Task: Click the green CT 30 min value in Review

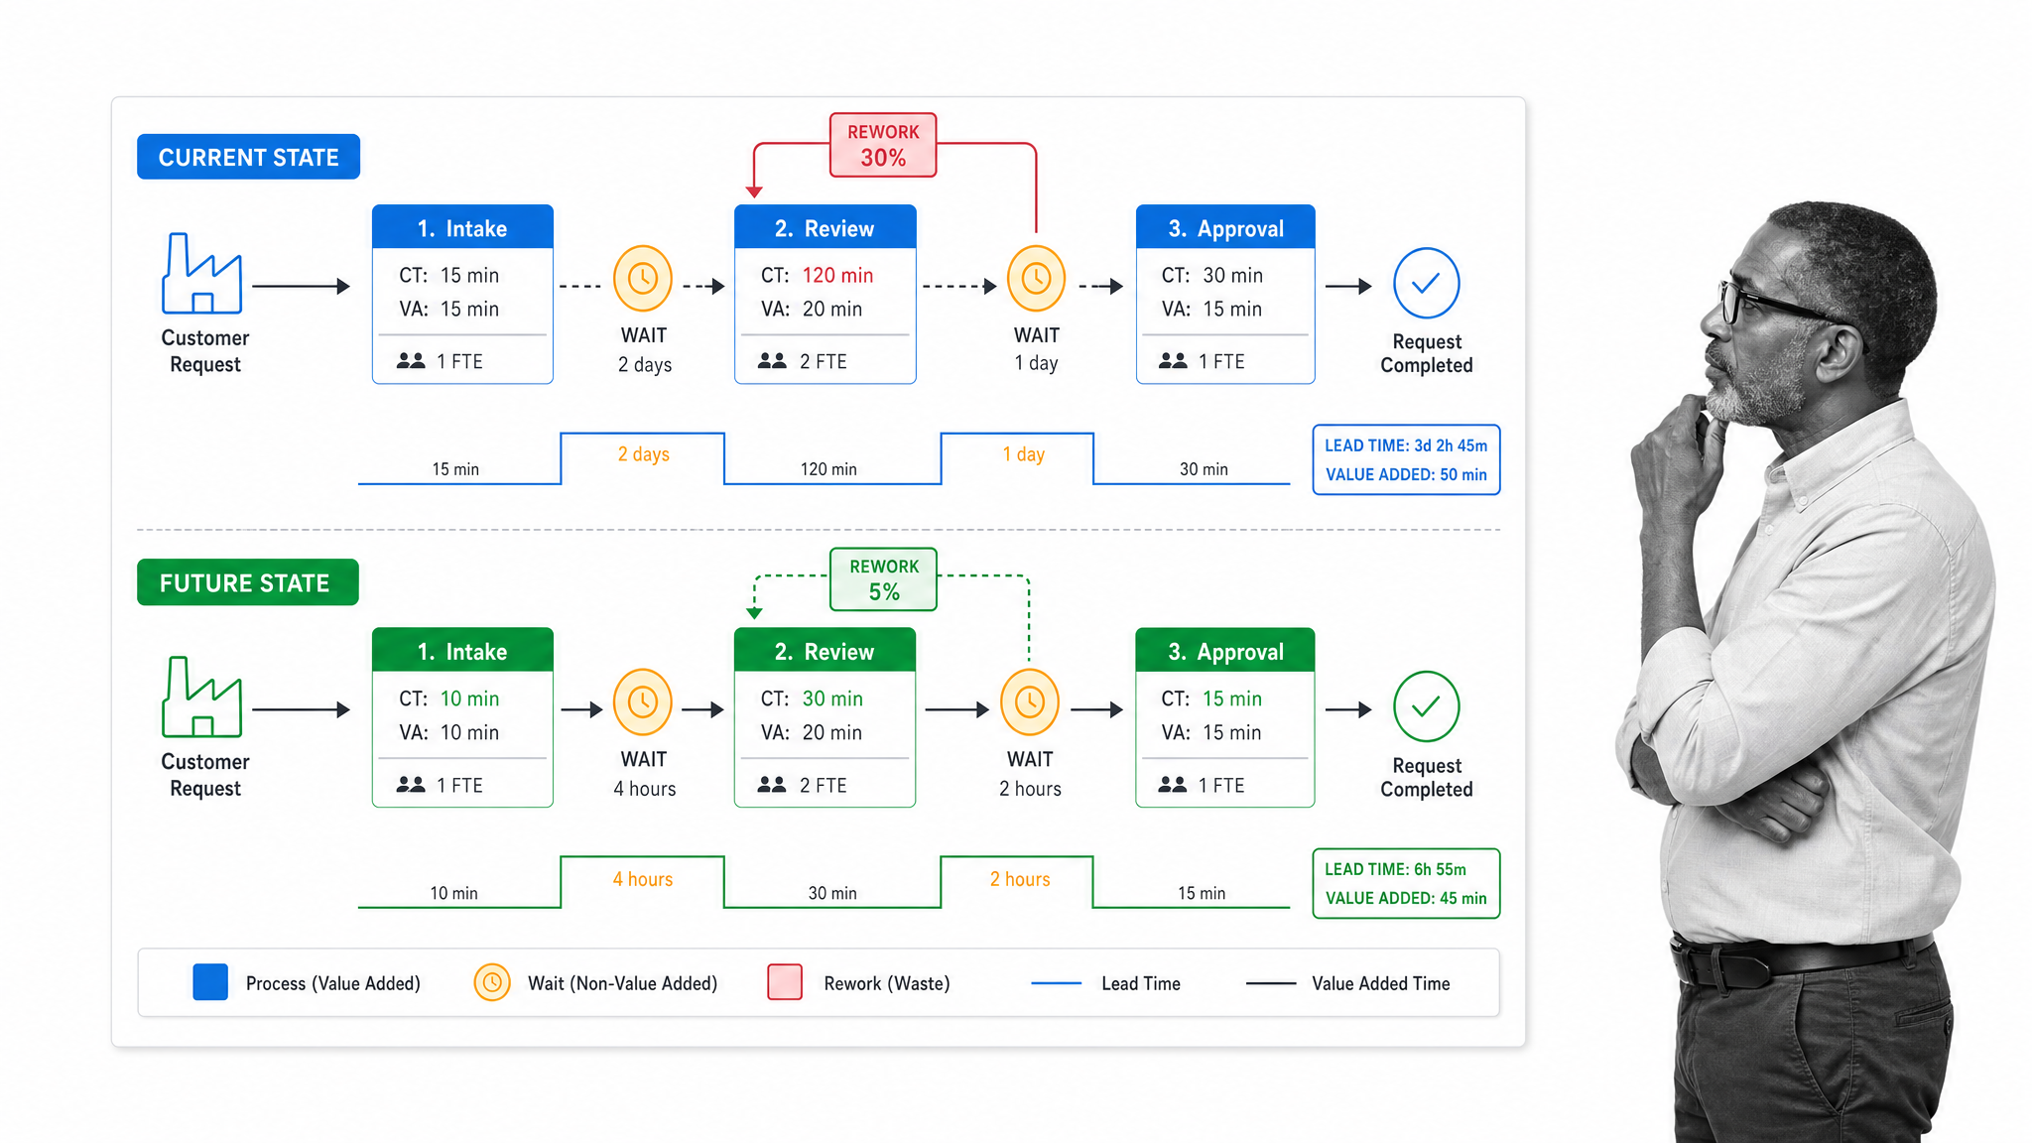Action: coord(832,698)
